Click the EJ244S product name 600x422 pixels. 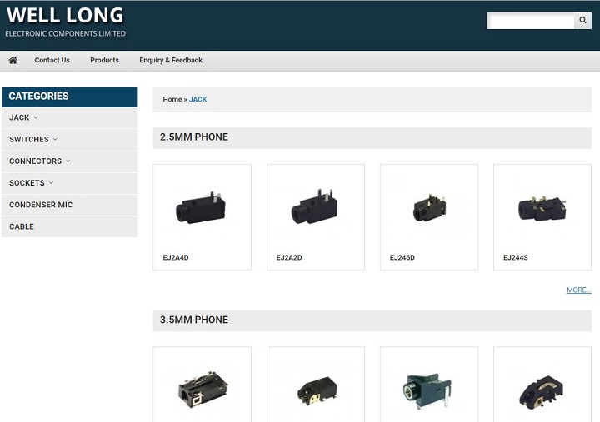click(x=516, y=258)
